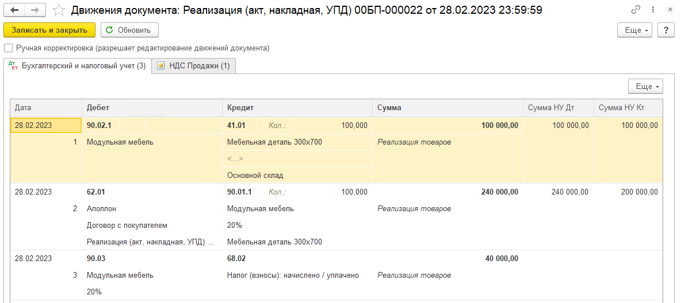Select Мебельная деталь 300x700 in entry 1
Screen dimensions: 681x303
pos(297,142)
